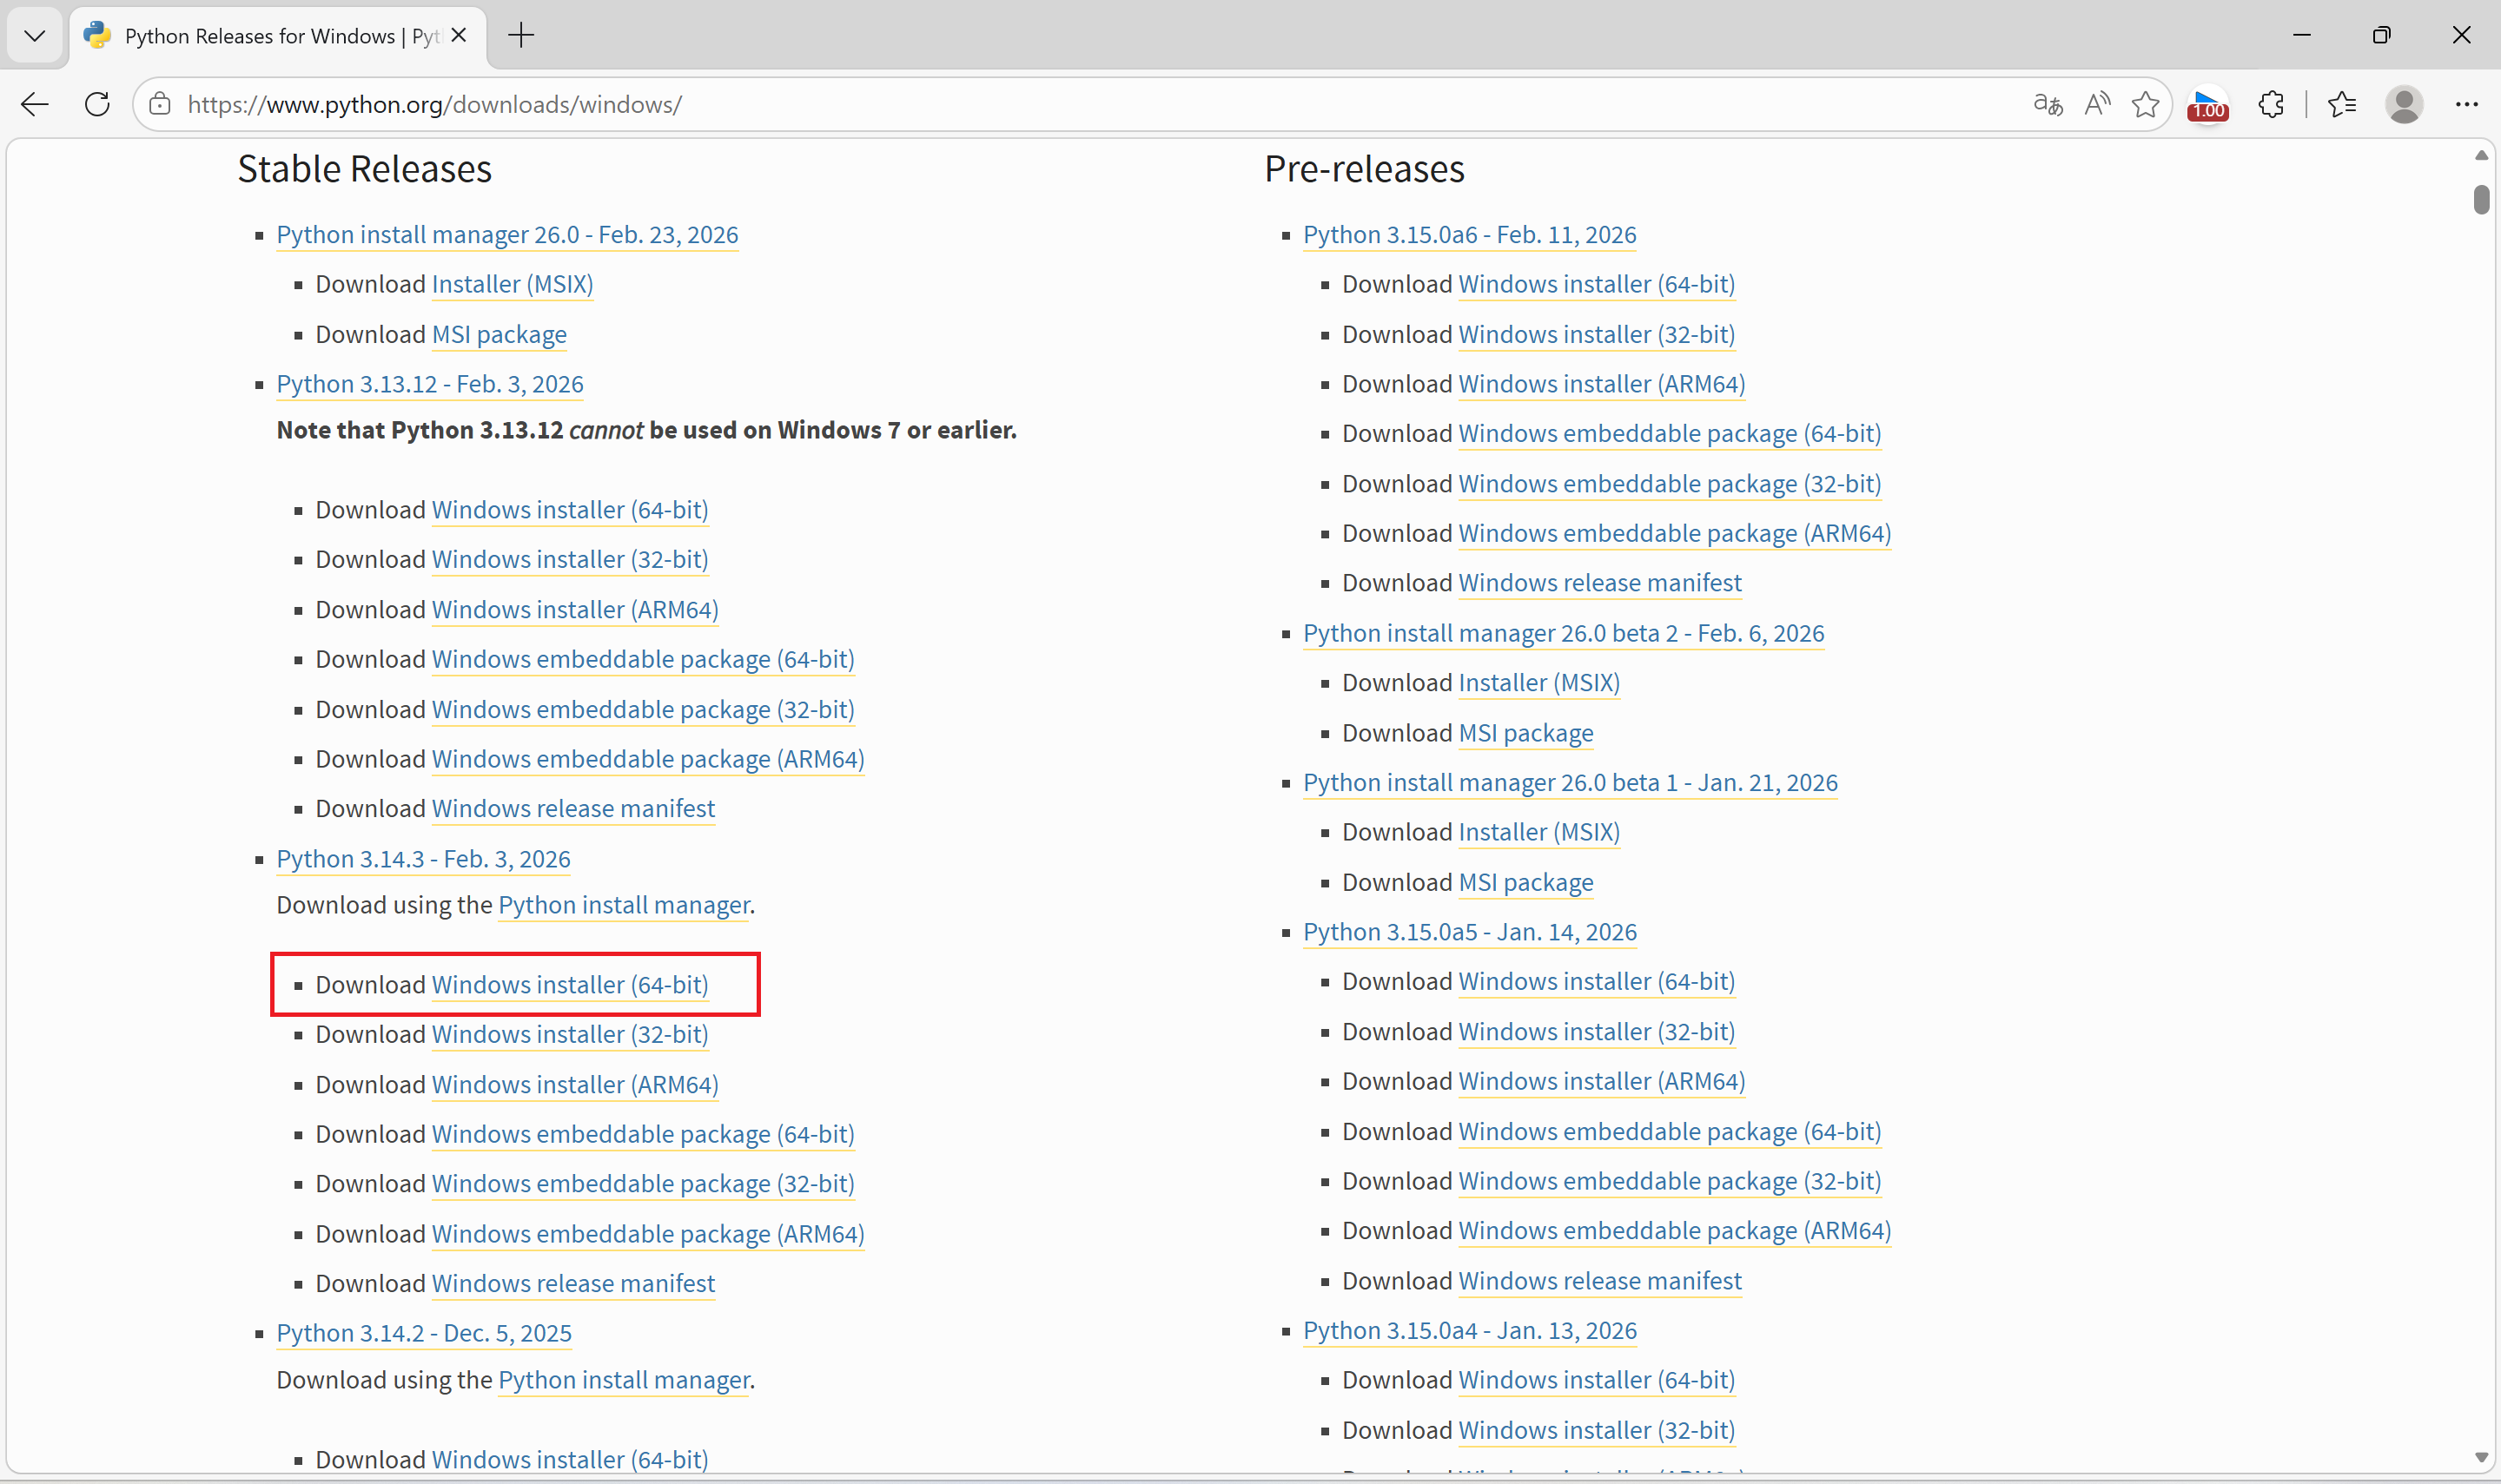Download Python 3.15.0a6 embeddable package (ARM64)
Image resolution: width=2501 pixels, height=1484 pixels.
pos(1675,534)
